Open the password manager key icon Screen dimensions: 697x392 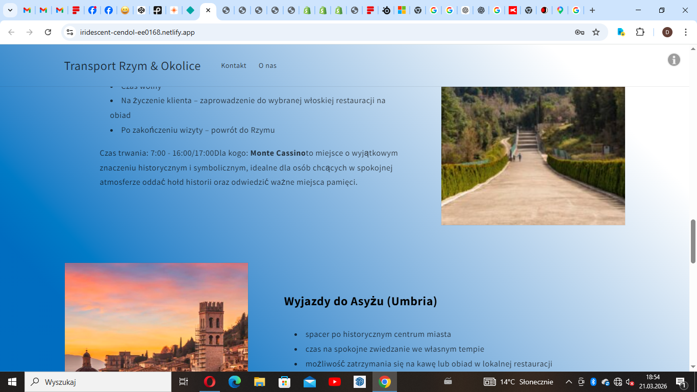tap(579, 32)
